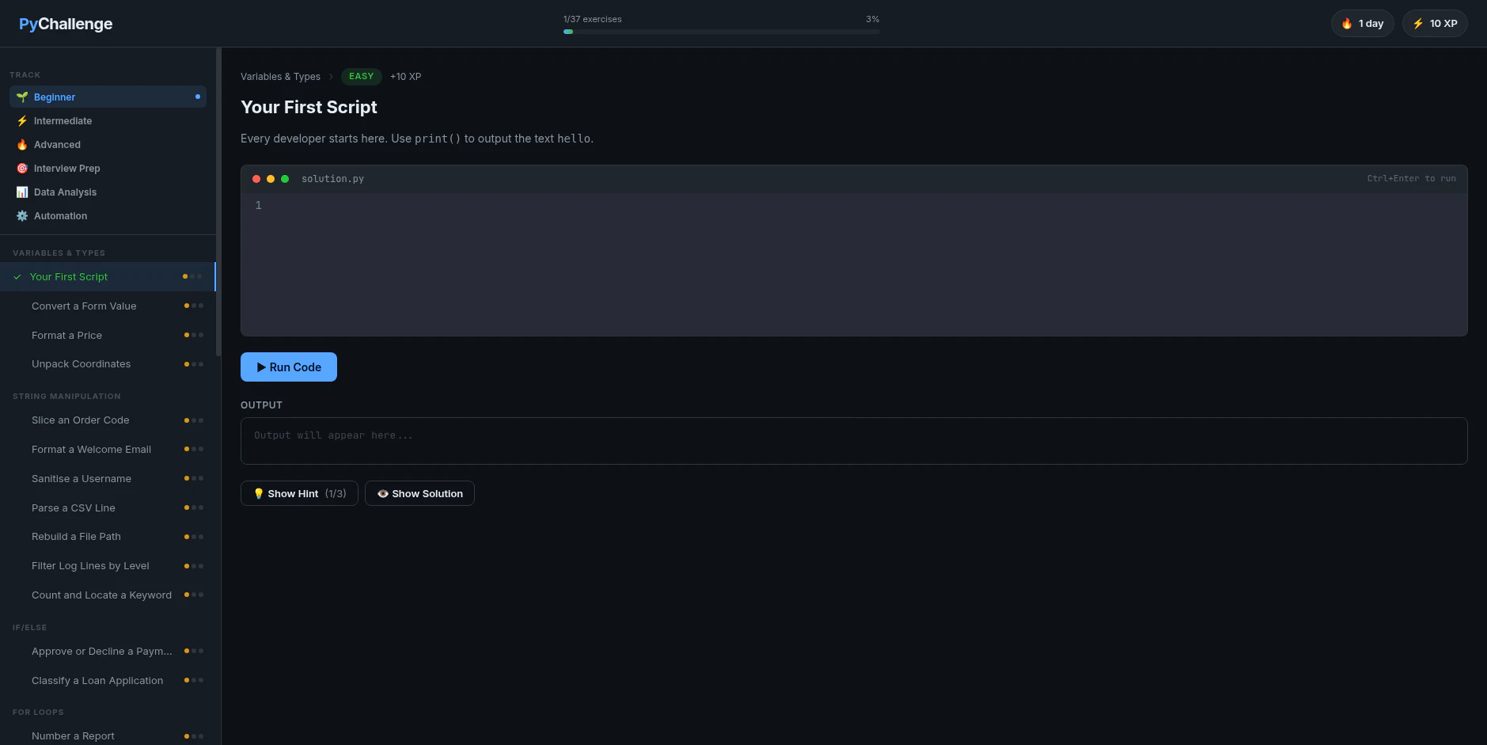Open Interview Prep via its target icon
This screenshot has height=745, width=1487.
tap(22, 168)
